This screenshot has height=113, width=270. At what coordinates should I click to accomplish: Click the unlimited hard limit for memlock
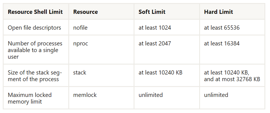point(216,95)
